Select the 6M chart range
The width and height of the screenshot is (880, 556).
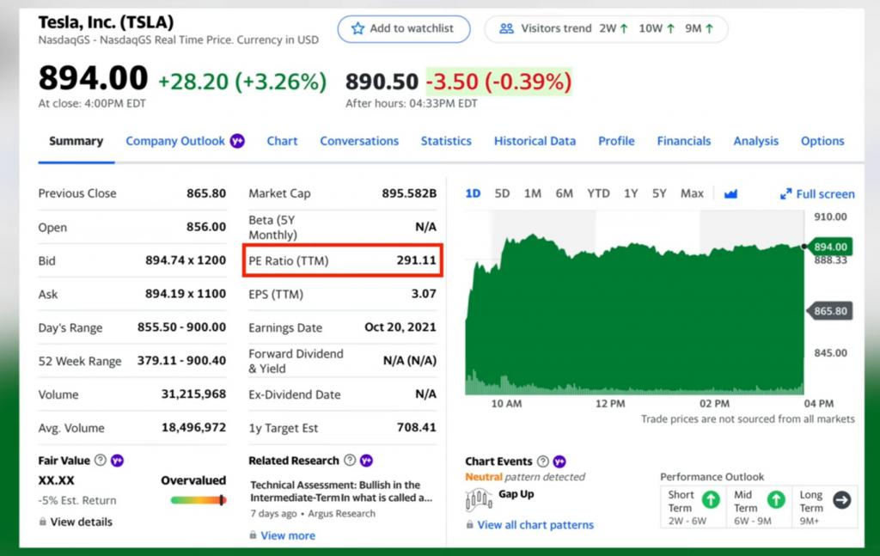coord(564,193)
